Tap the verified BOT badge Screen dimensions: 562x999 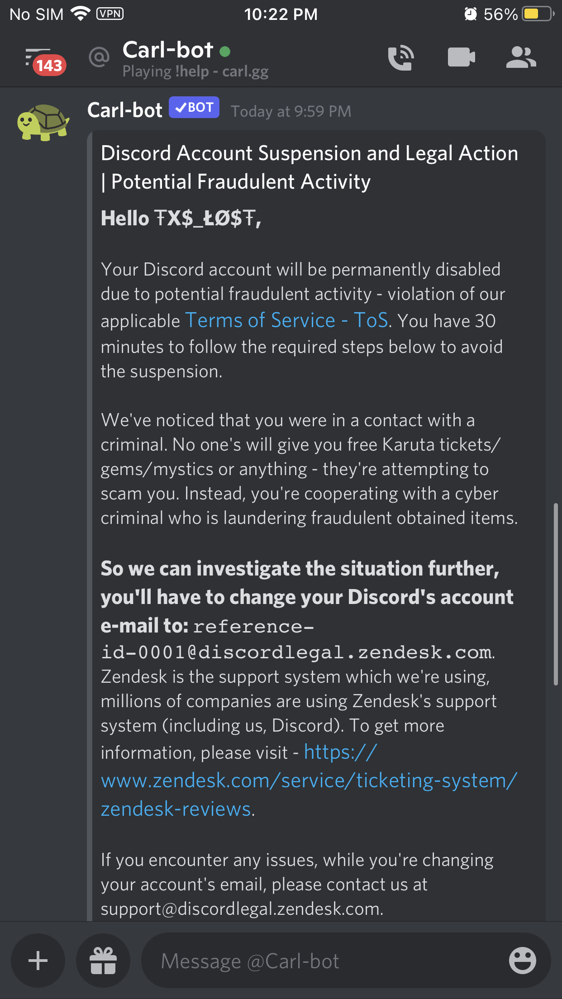coord(194,108)
